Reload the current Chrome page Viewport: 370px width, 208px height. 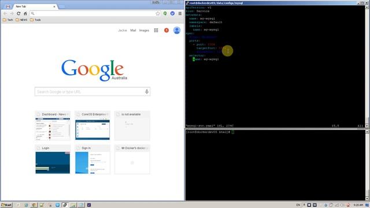click(x=18, y=14)
